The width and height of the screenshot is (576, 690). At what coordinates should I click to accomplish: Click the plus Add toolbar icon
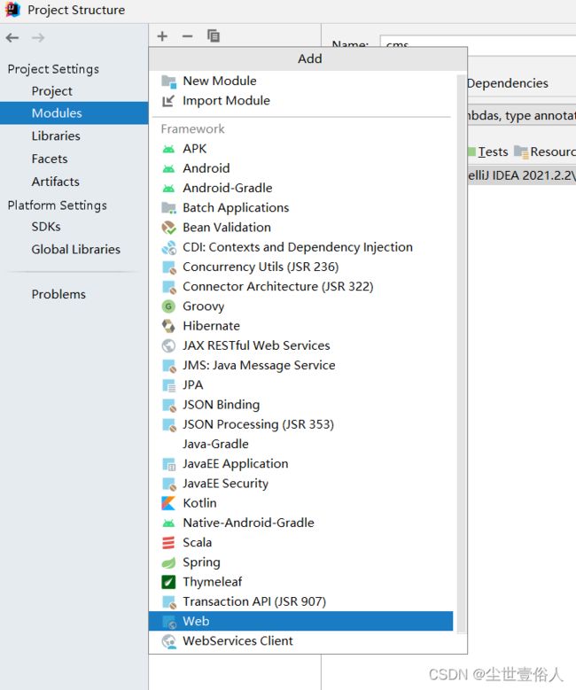point(162,36)
